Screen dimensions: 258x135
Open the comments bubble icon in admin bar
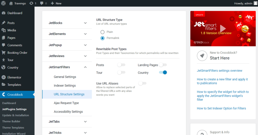[x=42, y=3]
